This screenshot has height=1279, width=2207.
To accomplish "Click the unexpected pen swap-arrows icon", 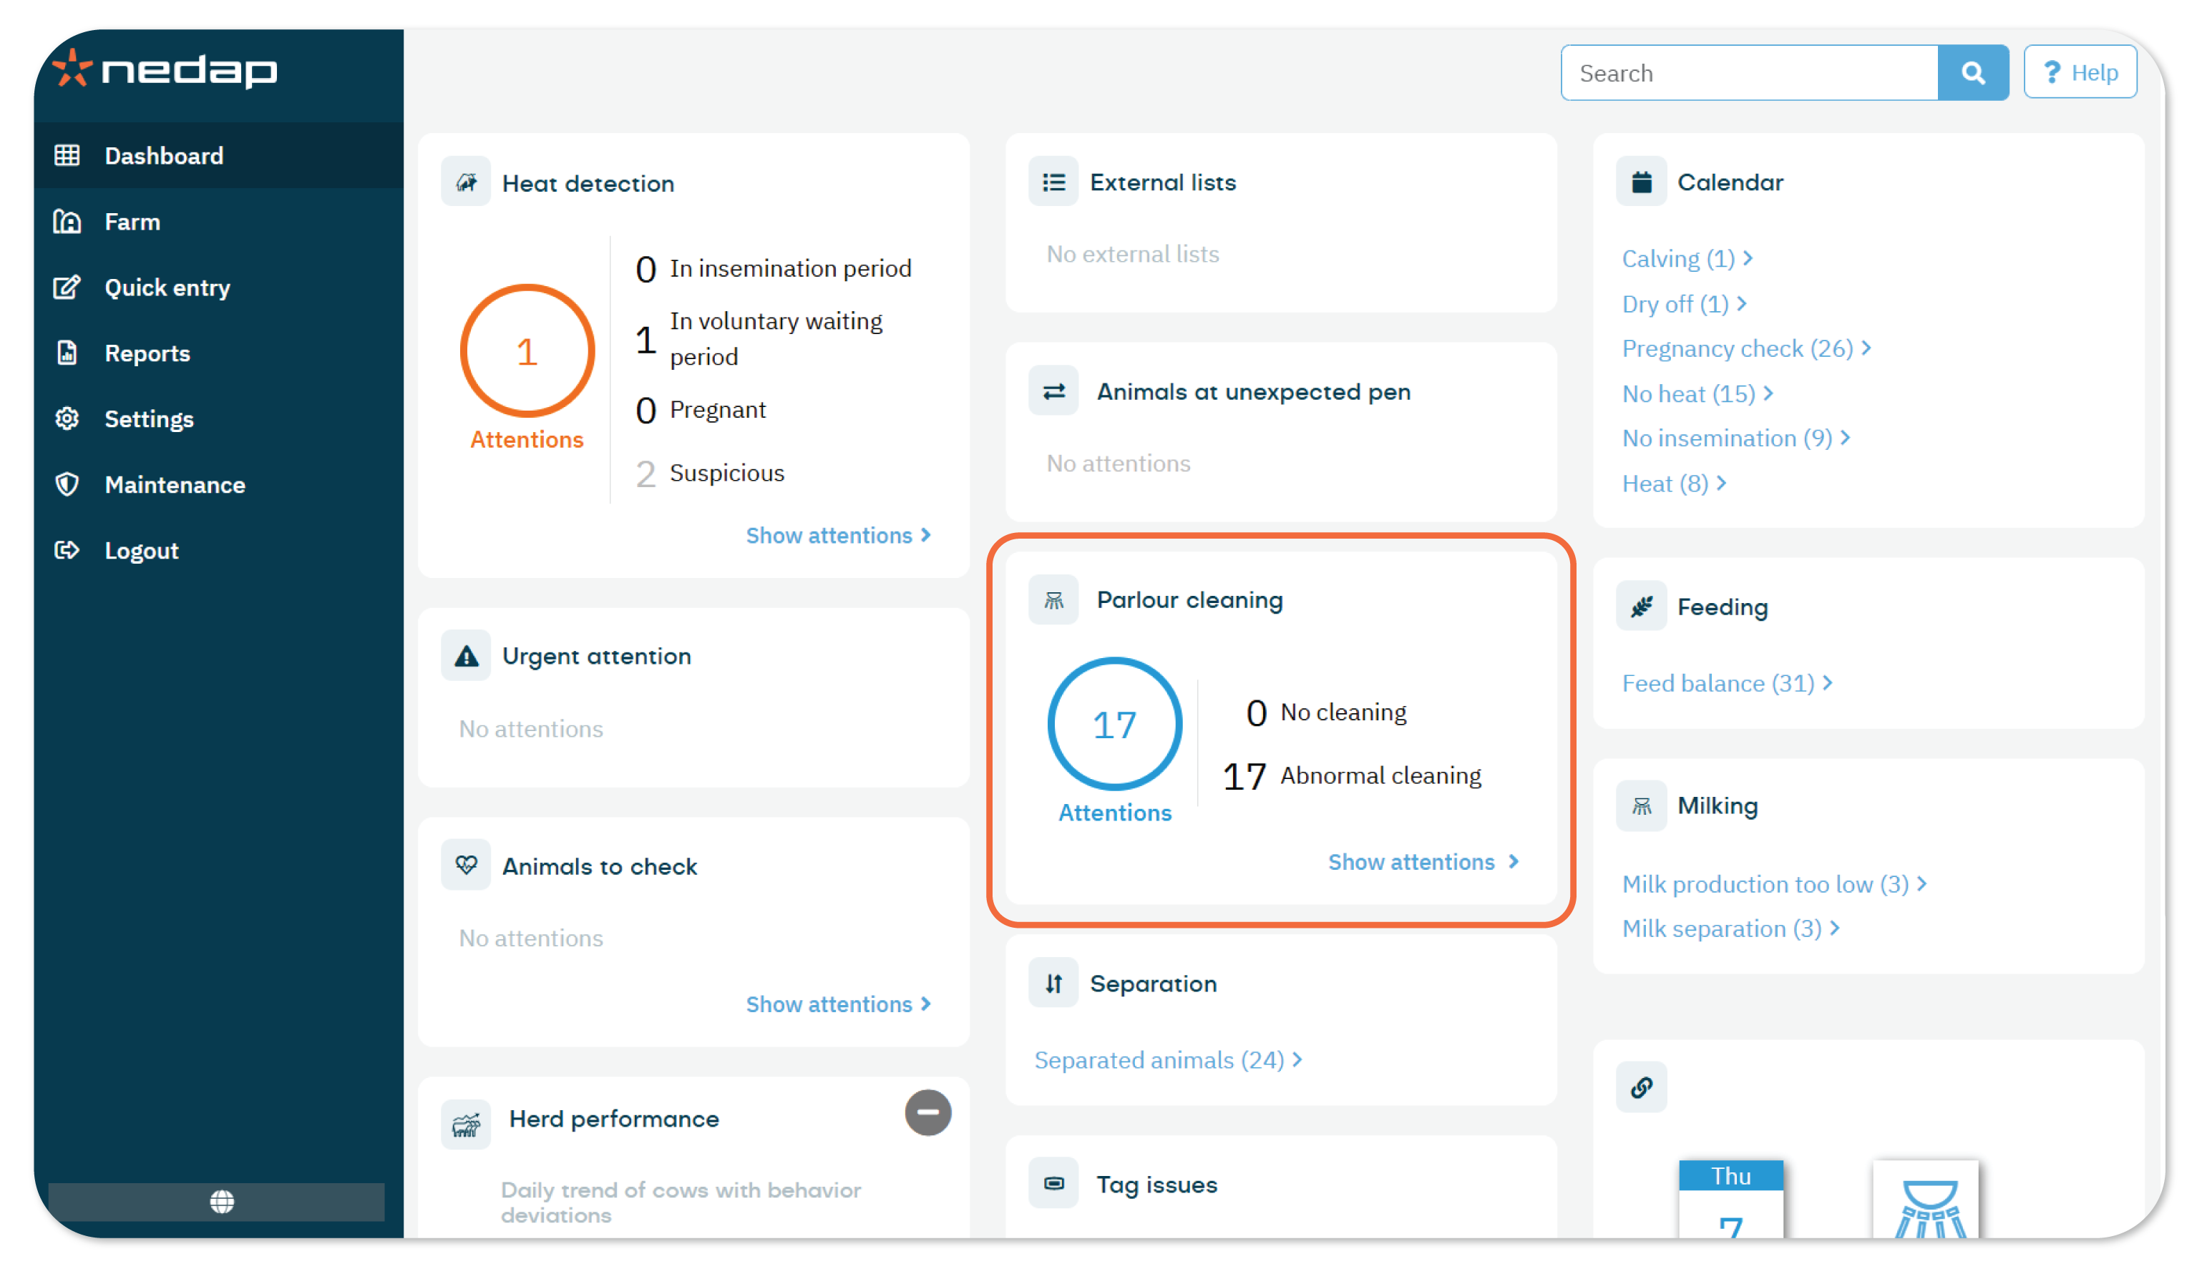I will click(x=1053, y=391).
